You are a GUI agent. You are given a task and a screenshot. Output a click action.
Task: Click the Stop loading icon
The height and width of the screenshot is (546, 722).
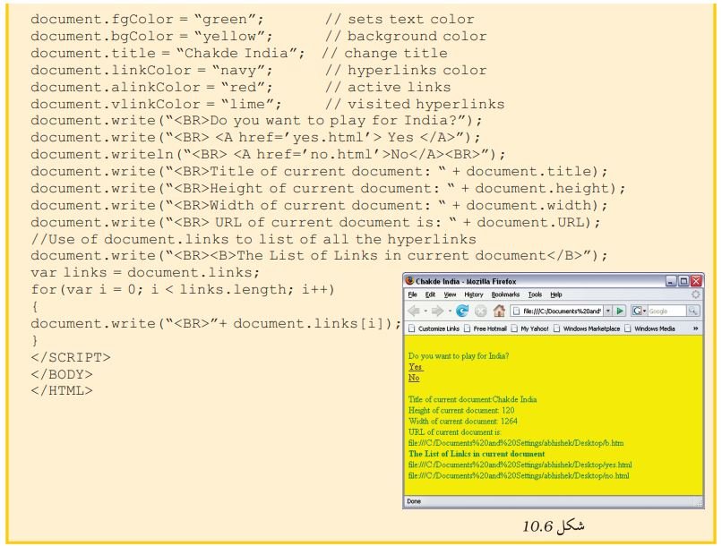pos(480,311)
